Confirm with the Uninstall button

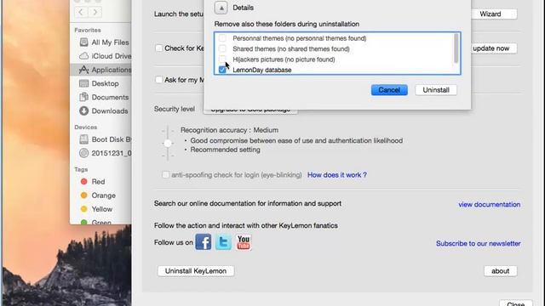pos(436,90)
